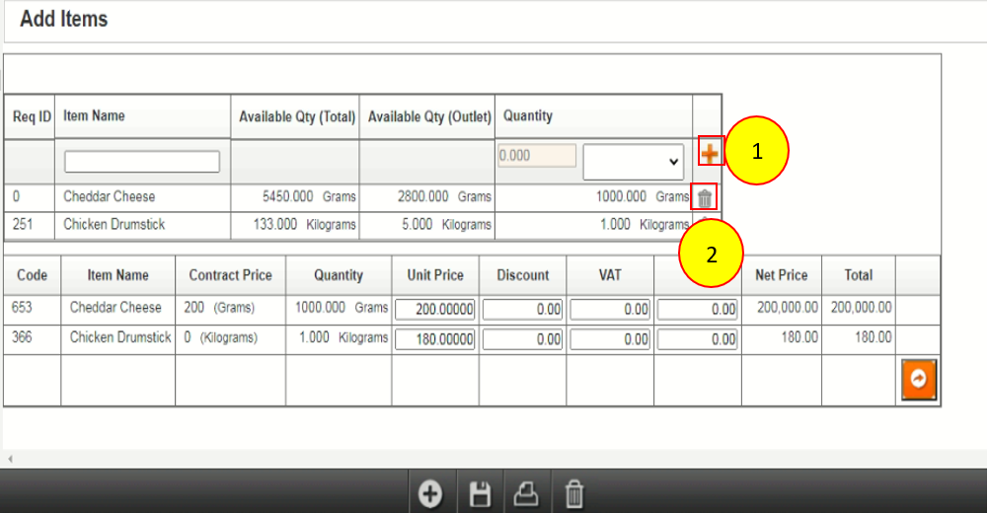Click Discount field in Cheddar Cheese row

(x=523, y=310)
